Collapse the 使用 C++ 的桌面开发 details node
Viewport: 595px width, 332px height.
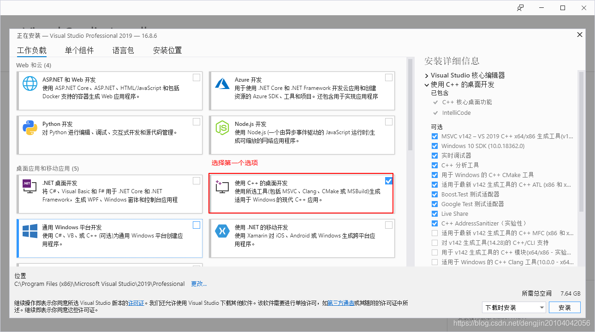click(x=427, y=85)
